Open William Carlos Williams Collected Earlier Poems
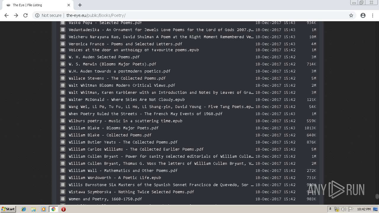Viewport: 379px width, 213px height. tap(136, 149)
